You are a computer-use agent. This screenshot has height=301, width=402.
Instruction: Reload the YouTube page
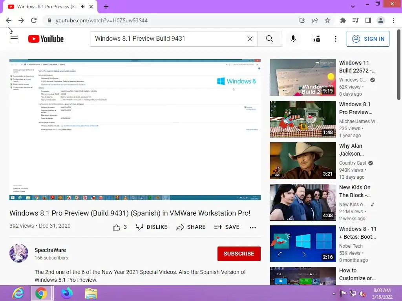(x=34, y=20)
